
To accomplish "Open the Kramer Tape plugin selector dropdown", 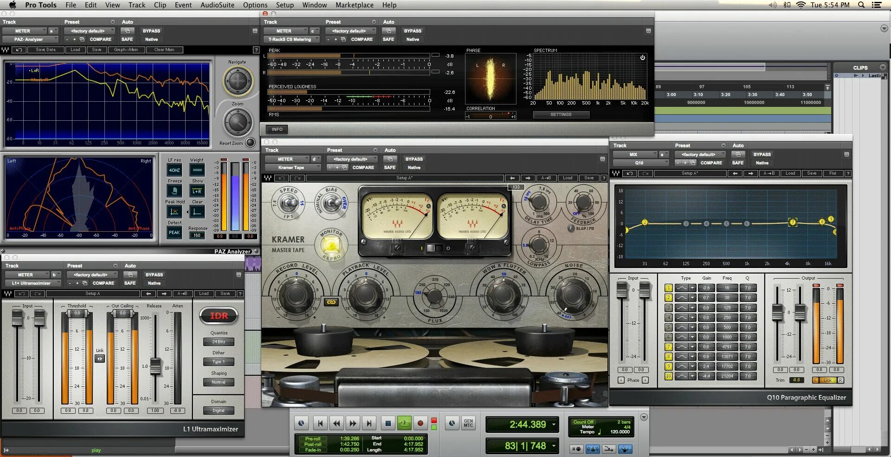I will pyautogui.click(x=293, y=168).
